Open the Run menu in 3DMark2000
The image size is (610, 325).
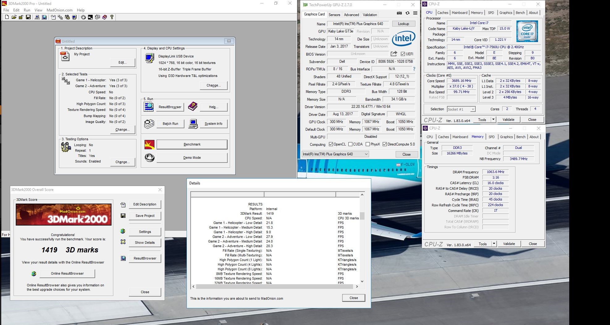pos(27,10)
